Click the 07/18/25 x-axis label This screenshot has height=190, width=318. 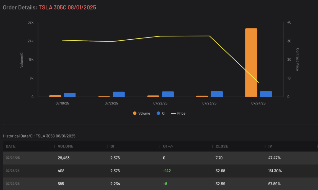pos(62,103)
